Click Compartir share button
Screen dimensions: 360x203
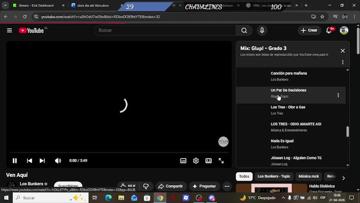[171, 186]
